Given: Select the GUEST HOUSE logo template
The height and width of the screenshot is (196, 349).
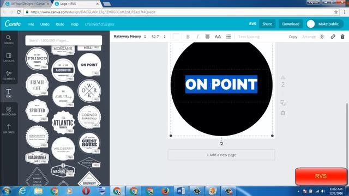Looking at the screenshot, I should [89, 143].
